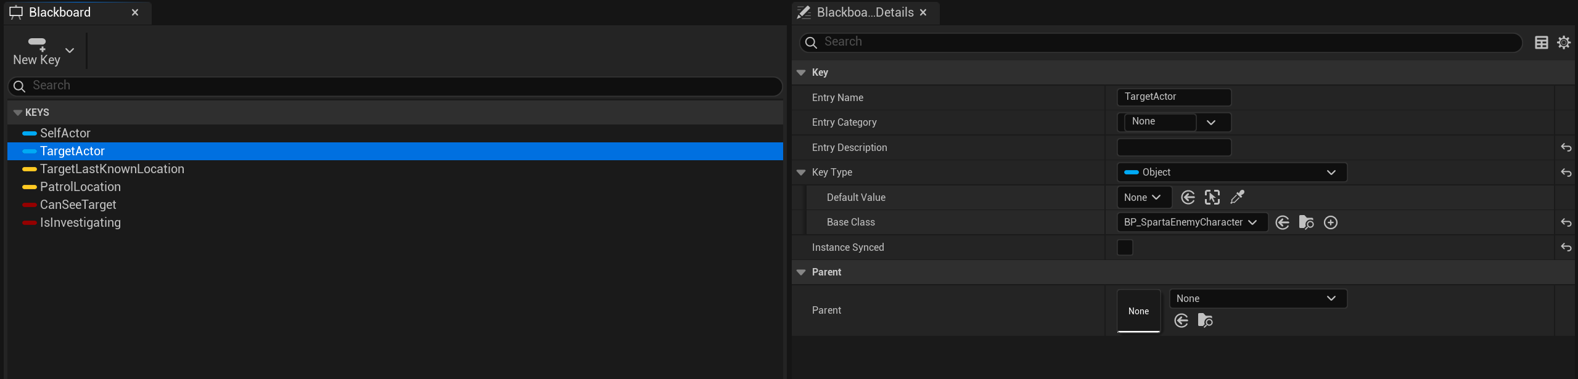Add new Base Class with plus icon
This screenshot has height=379, width=1578.
click(x=1331, y=222)
